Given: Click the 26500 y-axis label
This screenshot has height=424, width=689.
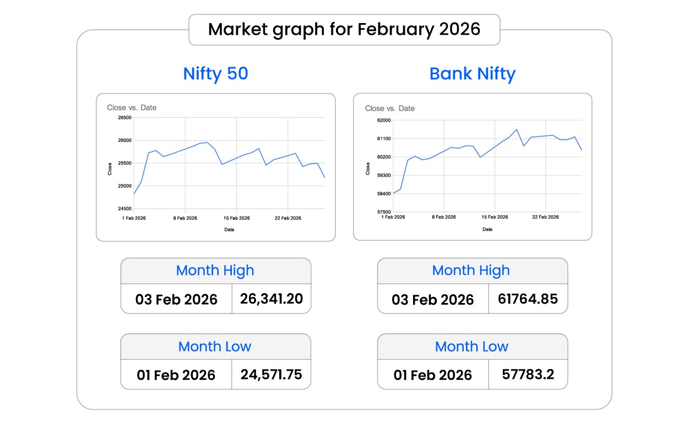Looking at the screenshot, I should coord(124,118).
